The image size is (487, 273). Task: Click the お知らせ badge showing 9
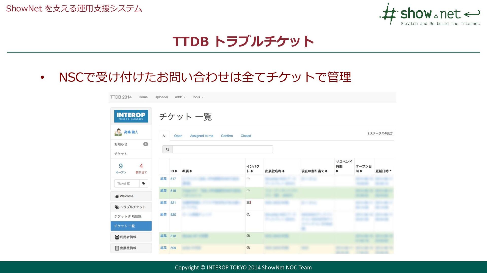[146, 144]
